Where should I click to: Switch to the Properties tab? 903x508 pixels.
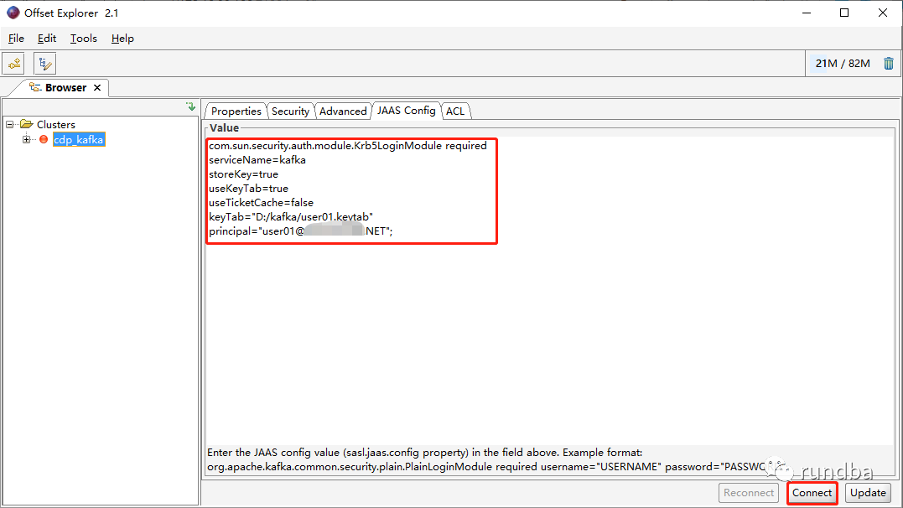click(x=236, y=111)
